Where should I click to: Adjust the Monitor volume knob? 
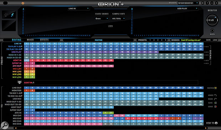[212, 20]
